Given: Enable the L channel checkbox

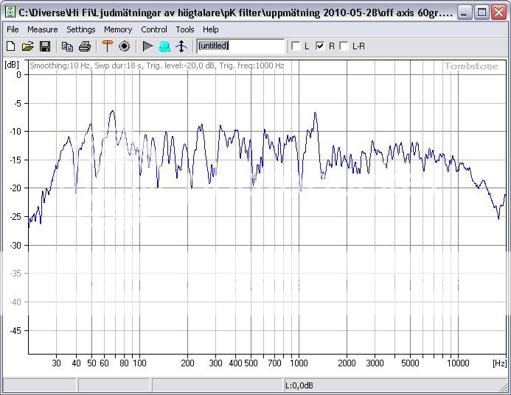Looking at the screenshot, I should (x=296, y=46).
